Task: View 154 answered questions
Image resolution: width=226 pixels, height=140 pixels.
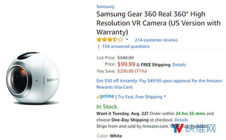Action: [126, 46]
